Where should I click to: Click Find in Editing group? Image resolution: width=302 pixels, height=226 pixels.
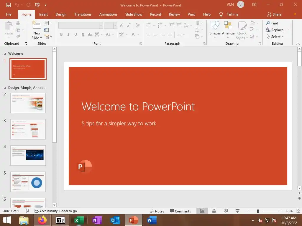272,23
